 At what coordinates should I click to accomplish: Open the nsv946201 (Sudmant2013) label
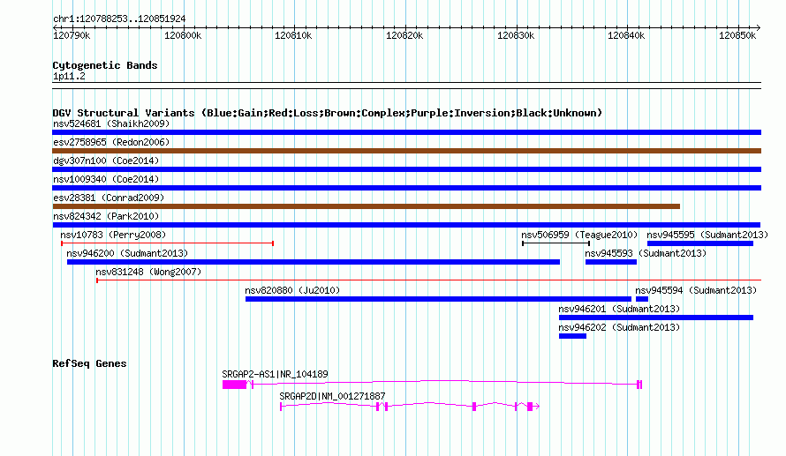[x=619, y=309]
